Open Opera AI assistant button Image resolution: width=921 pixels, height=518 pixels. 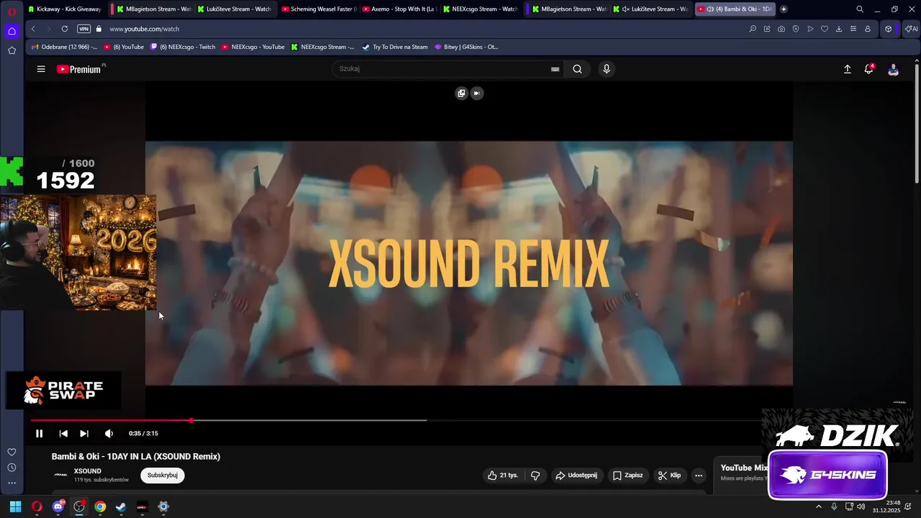coord(911,29)
